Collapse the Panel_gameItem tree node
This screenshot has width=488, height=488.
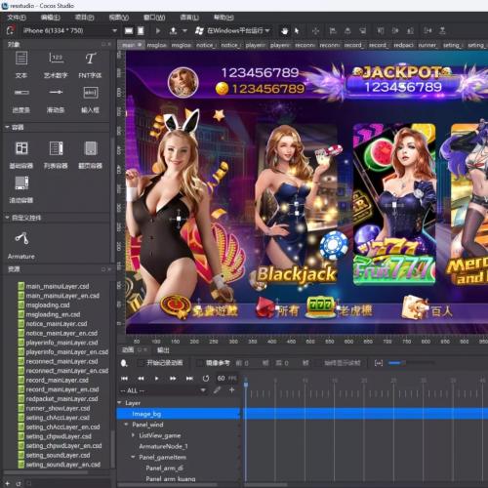[x=133, y=457]
